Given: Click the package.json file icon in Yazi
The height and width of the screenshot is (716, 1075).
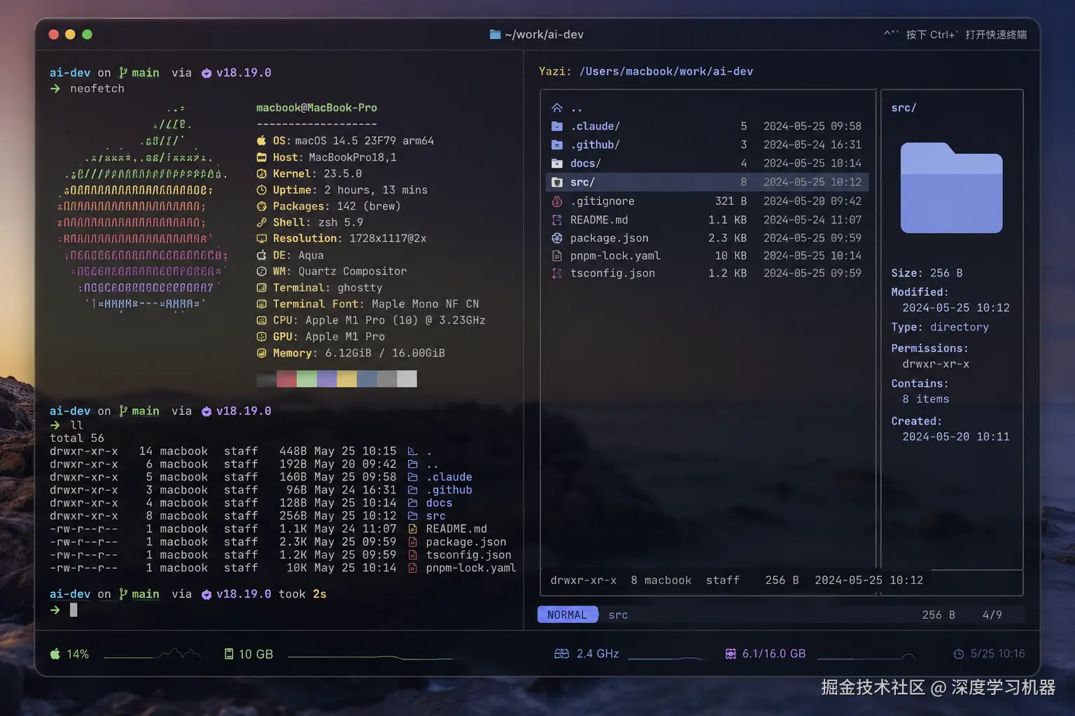Looking at the screenshot, I should (557, 238).
